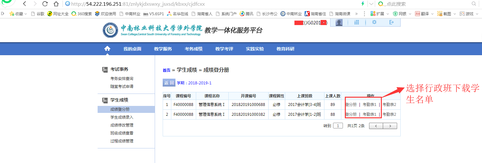Open the 收藏 favorites star menu
This screenshot has width=482, height=163.
[18, 14]
